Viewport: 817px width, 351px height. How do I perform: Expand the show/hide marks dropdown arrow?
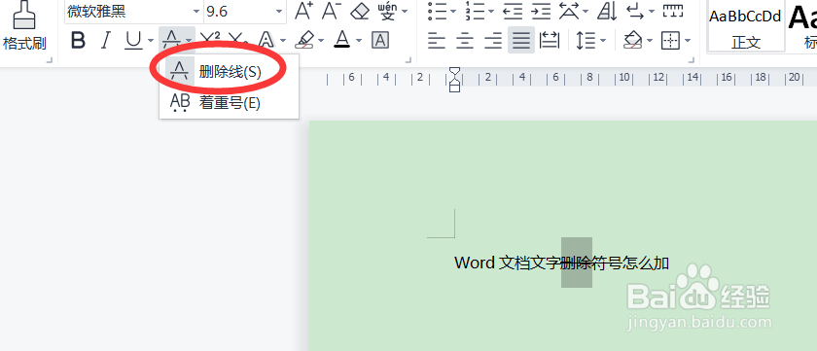652,11
